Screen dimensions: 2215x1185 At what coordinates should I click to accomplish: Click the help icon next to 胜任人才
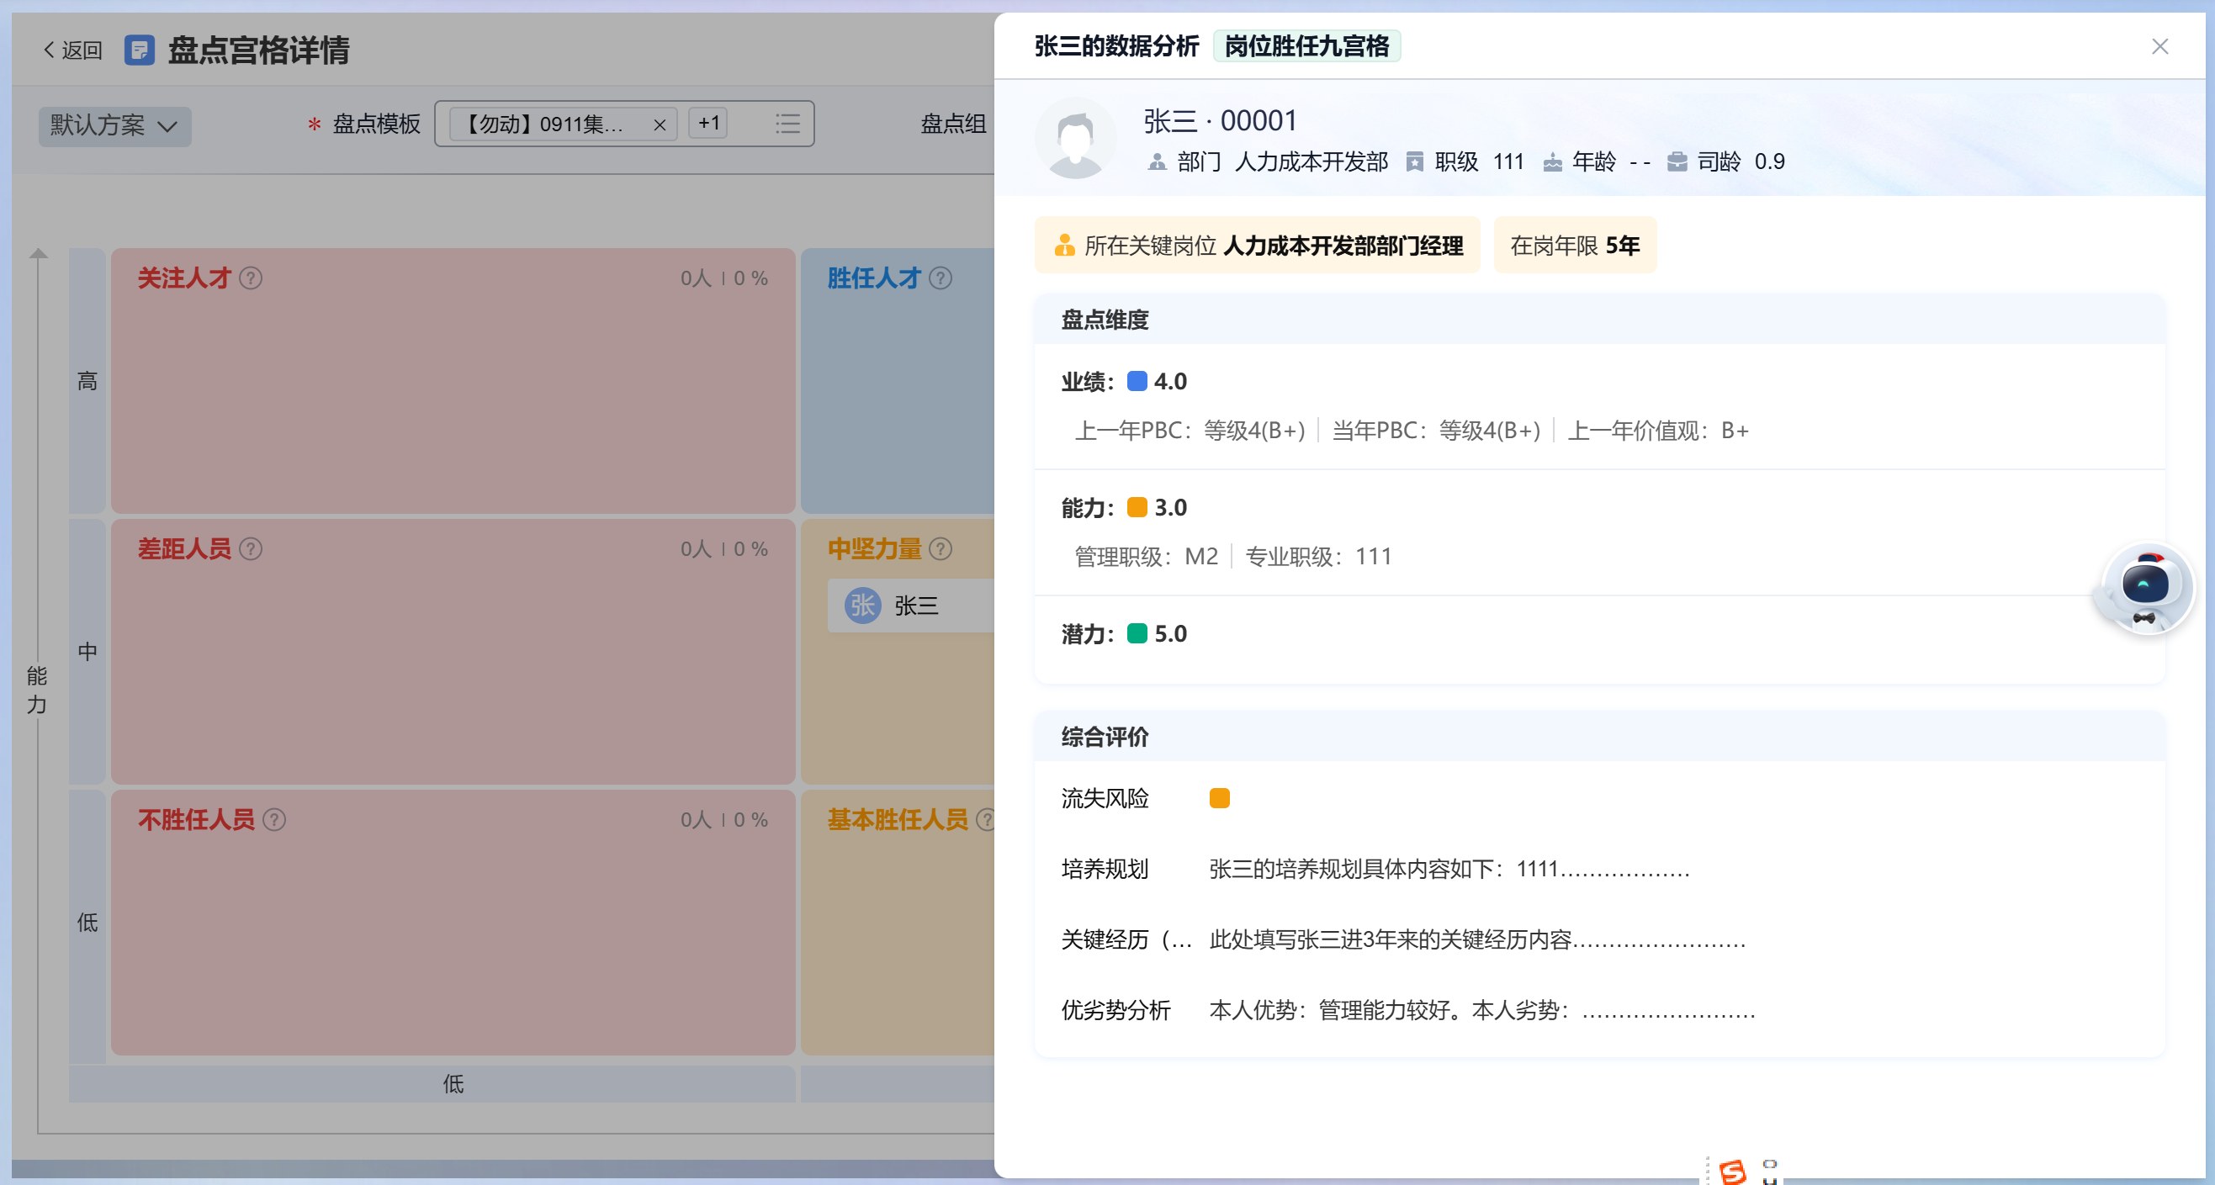pos(941,278)
